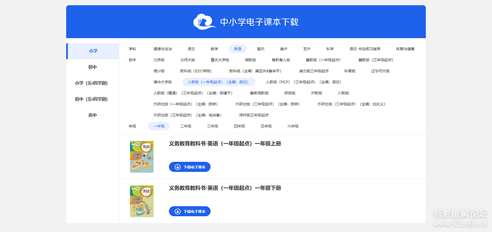Open the 一年级上册 English textbook cover
The image size is (492, 232).
pyautogui.click(x=142, y=157)
